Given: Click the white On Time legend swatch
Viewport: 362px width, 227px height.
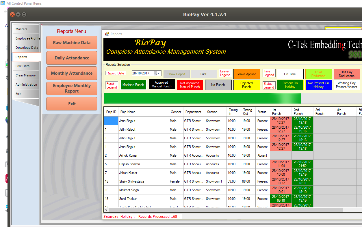Looking at the screenshot, I should (x=290, y=74).
